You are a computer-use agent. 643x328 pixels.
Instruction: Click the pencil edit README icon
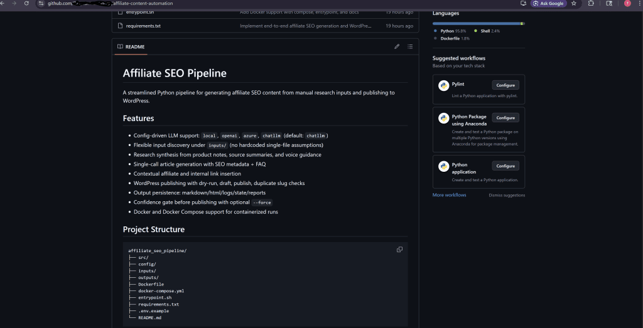point(397,46)
